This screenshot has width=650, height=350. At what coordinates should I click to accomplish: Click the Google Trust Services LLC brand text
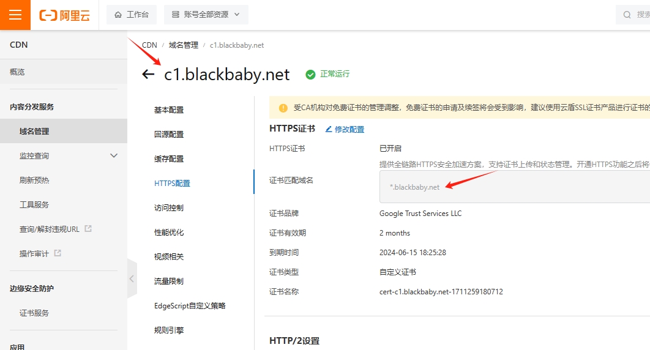[420, 214]
